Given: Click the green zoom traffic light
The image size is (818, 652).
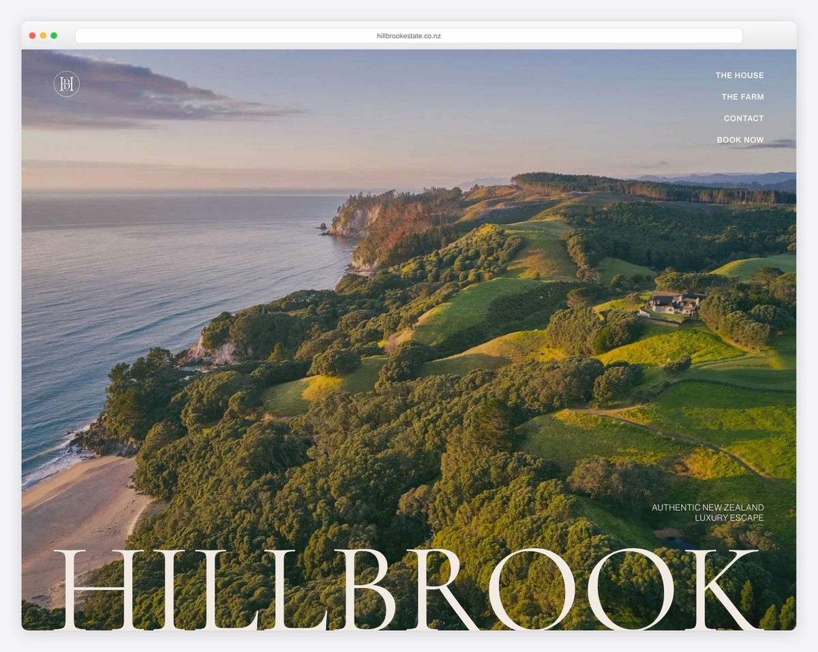Looking at the screenshot, I should (x=52, y=35).
